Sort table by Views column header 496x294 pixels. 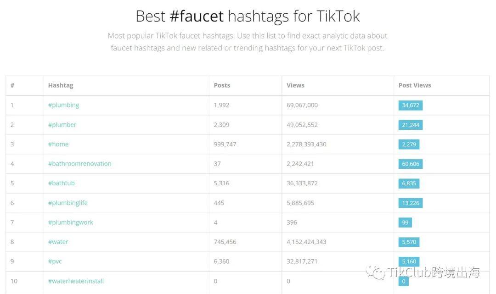point(295,85)
